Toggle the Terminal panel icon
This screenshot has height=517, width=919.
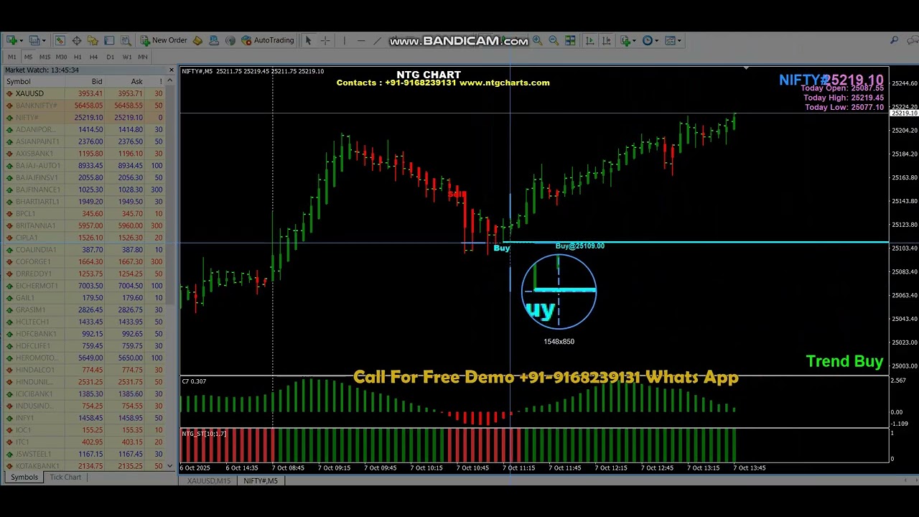coord(109,40)
